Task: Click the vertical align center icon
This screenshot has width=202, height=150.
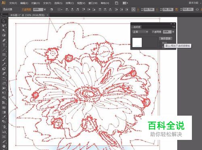Action: coord(89,9)
